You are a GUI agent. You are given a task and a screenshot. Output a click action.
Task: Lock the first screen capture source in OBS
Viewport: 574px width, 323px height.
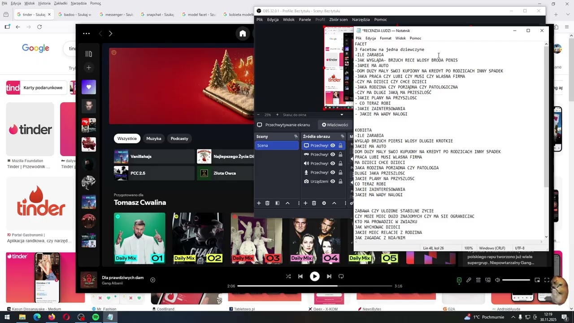[340, 145]
